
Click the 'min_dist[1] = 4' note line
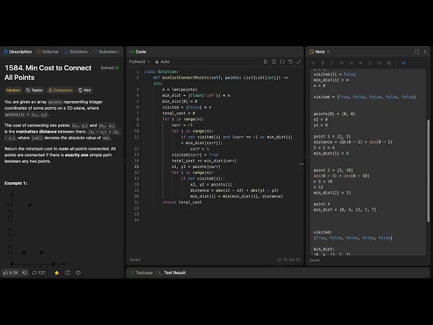pos(331,154)
